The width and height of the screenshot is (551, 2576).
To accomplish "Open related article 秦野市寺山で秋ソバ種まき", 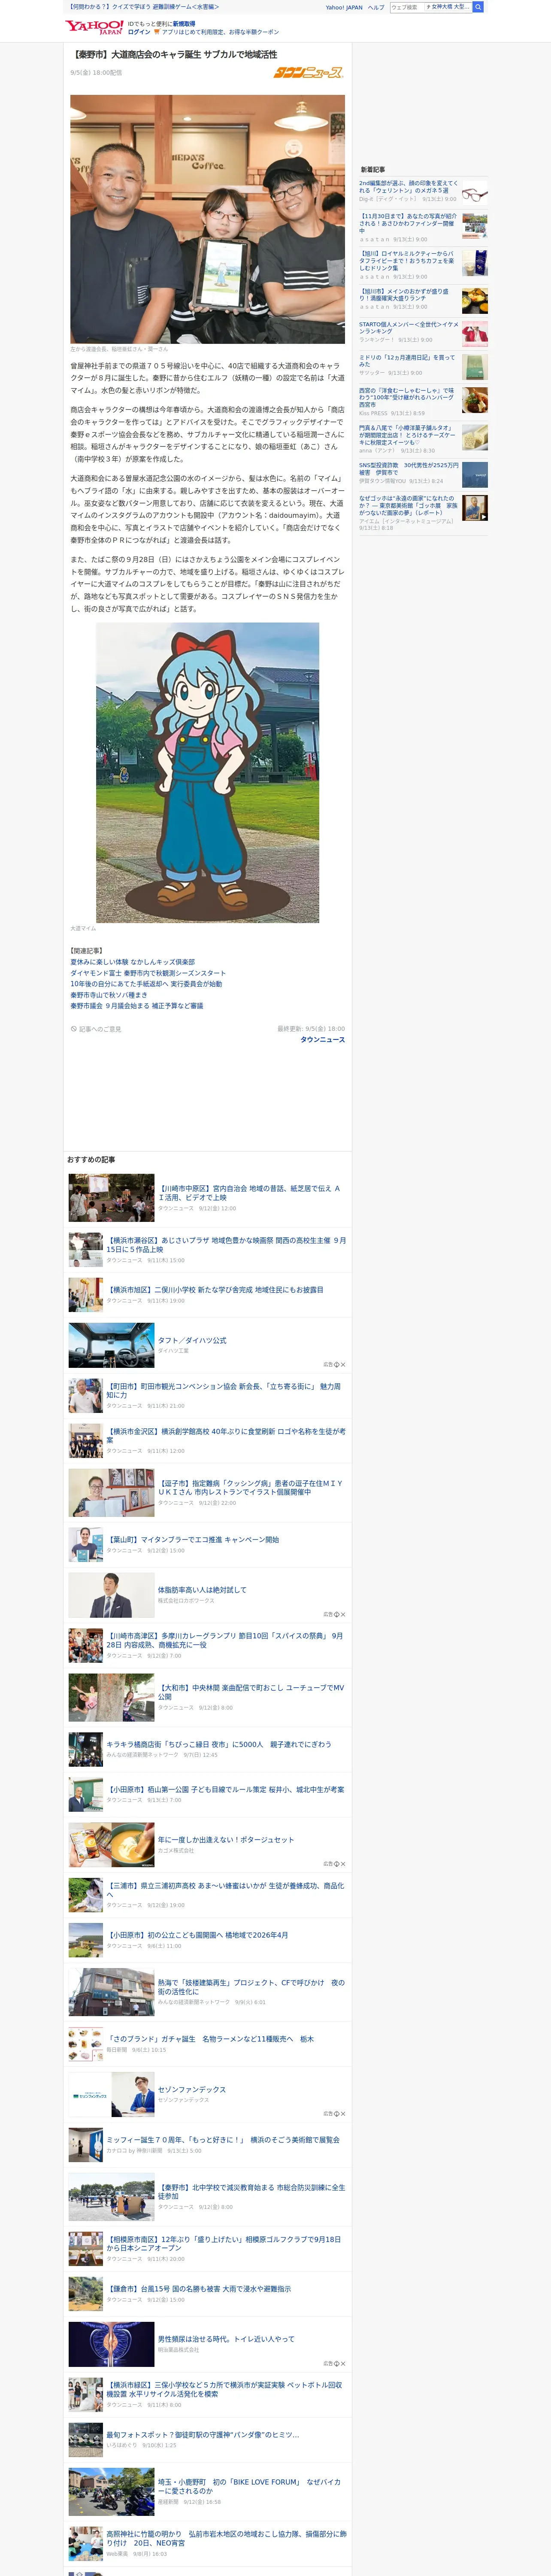I will tap(108, 995).
